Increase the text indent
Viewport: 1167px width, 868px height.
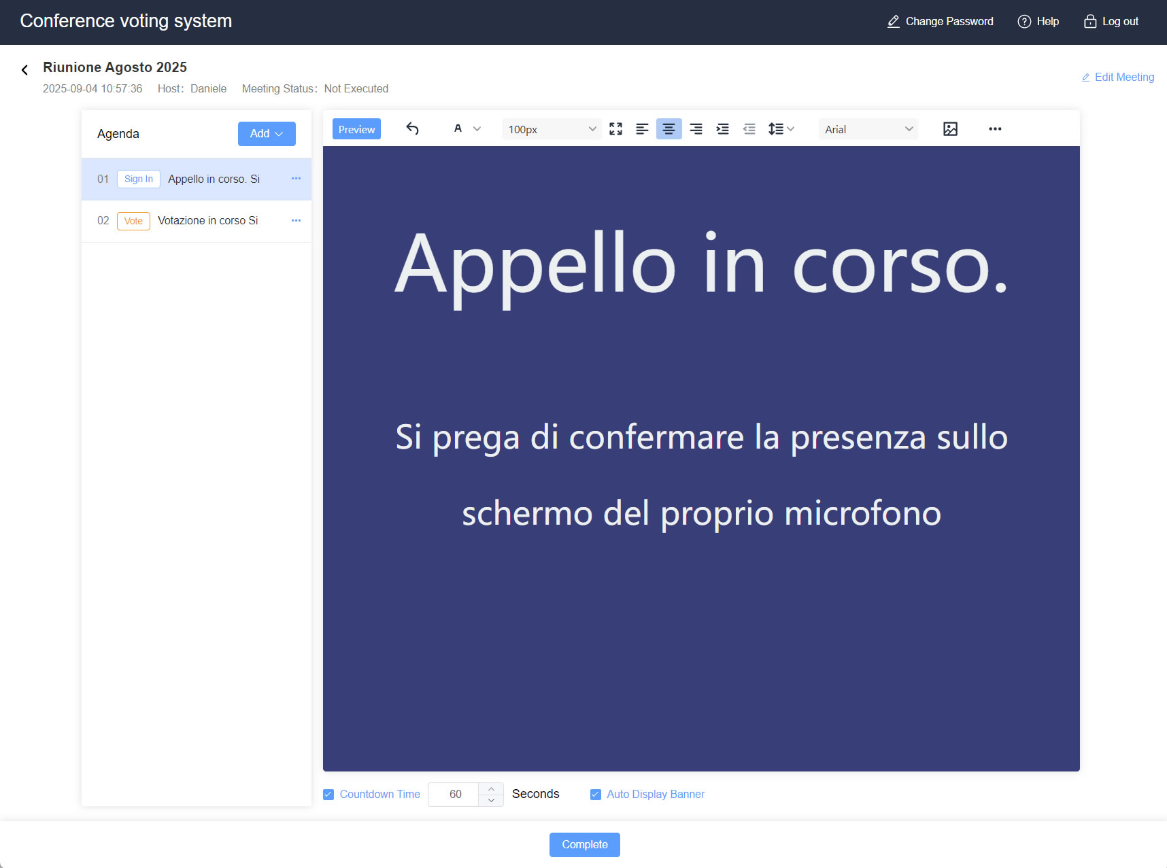pos(722,128)
